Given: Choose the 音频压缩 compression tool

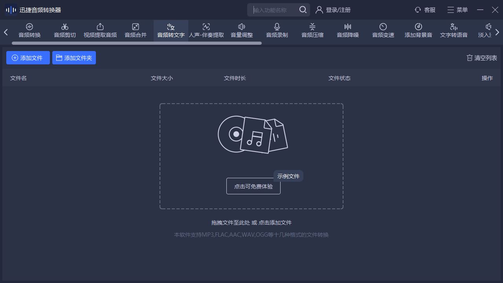Looking at the screenshot, I should tap(312, 31).
